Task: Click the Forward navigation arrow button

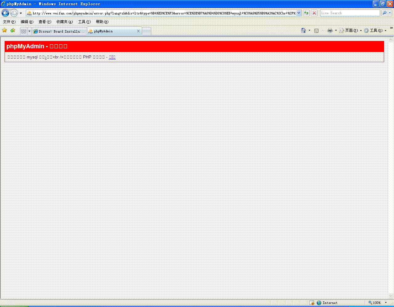Action: tap(14, 13)
